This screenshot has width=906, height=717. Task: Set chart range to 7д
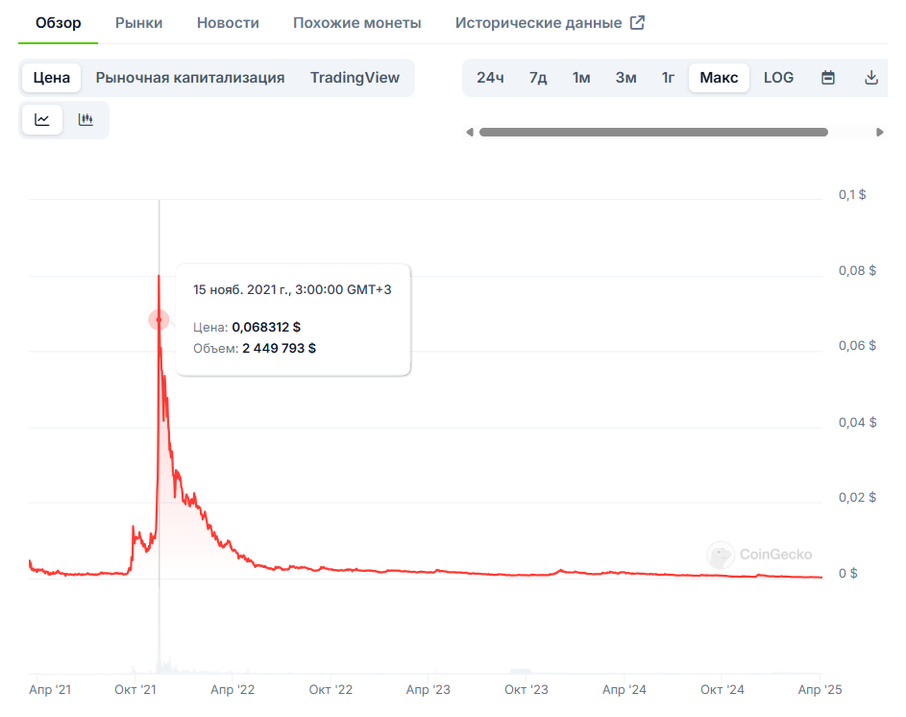(x=538, y=78)
